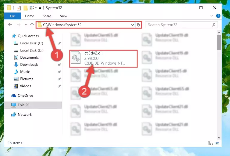The image size is (230, 156).
Task: Switch to Large icons view in status bar
Action: (217, 143)
